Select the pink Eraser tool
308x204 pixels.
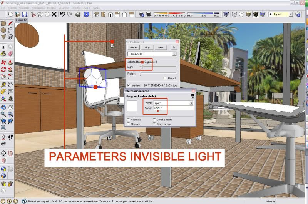pyautogui.click(x=10, y=54)
